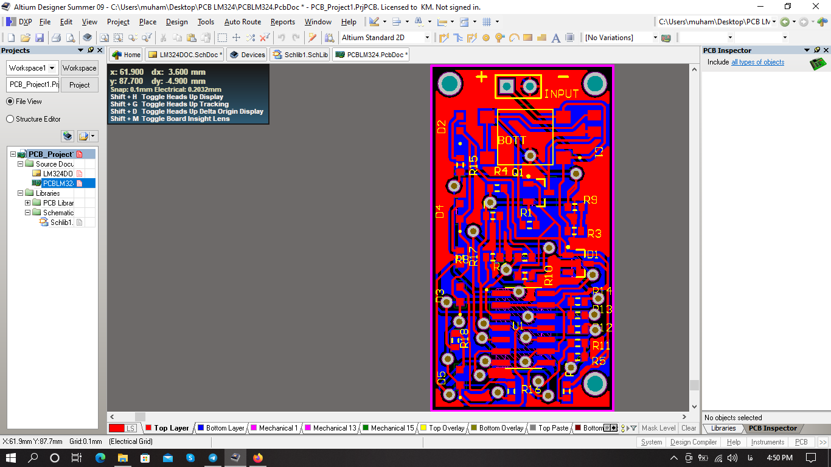
Task: Click the Project button in Projects panel
Action: pos(79,85)
